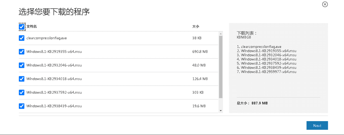
Task: Click the clearcompressionflag.exe name in file table
Action: 47,38
